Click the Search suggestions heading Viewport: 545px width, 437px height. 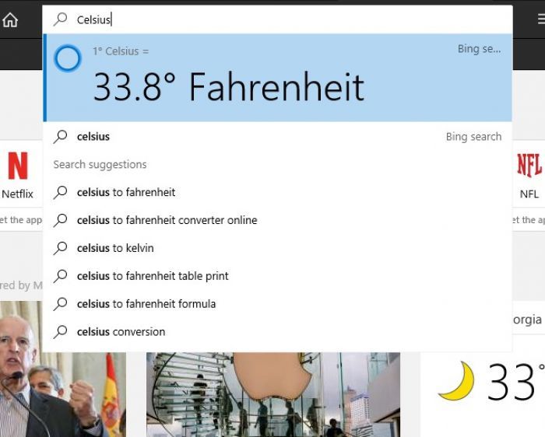(100, 165)
